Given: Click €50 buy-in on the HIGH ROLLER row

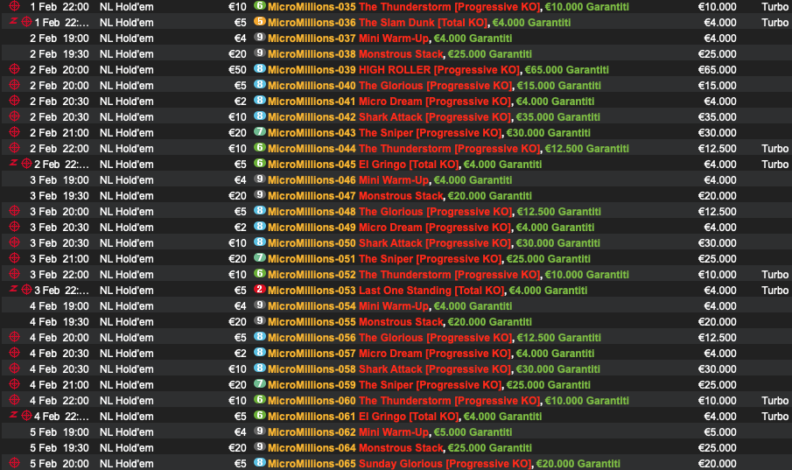Looking at the screenshot, I should [237, 70].
